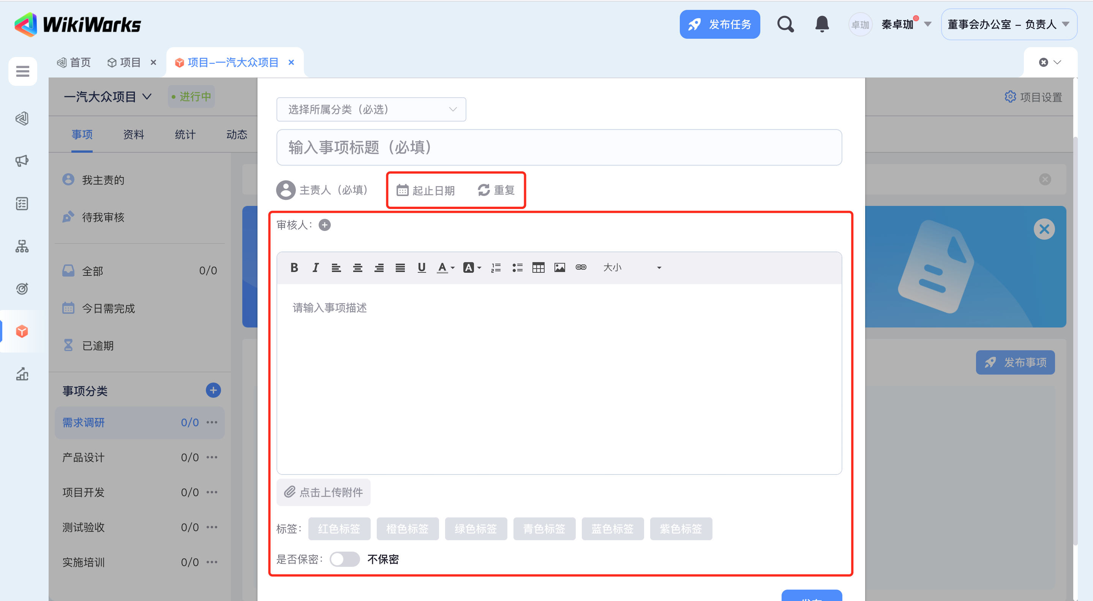
Task: Click the task title input field
Action: point(559,147)
